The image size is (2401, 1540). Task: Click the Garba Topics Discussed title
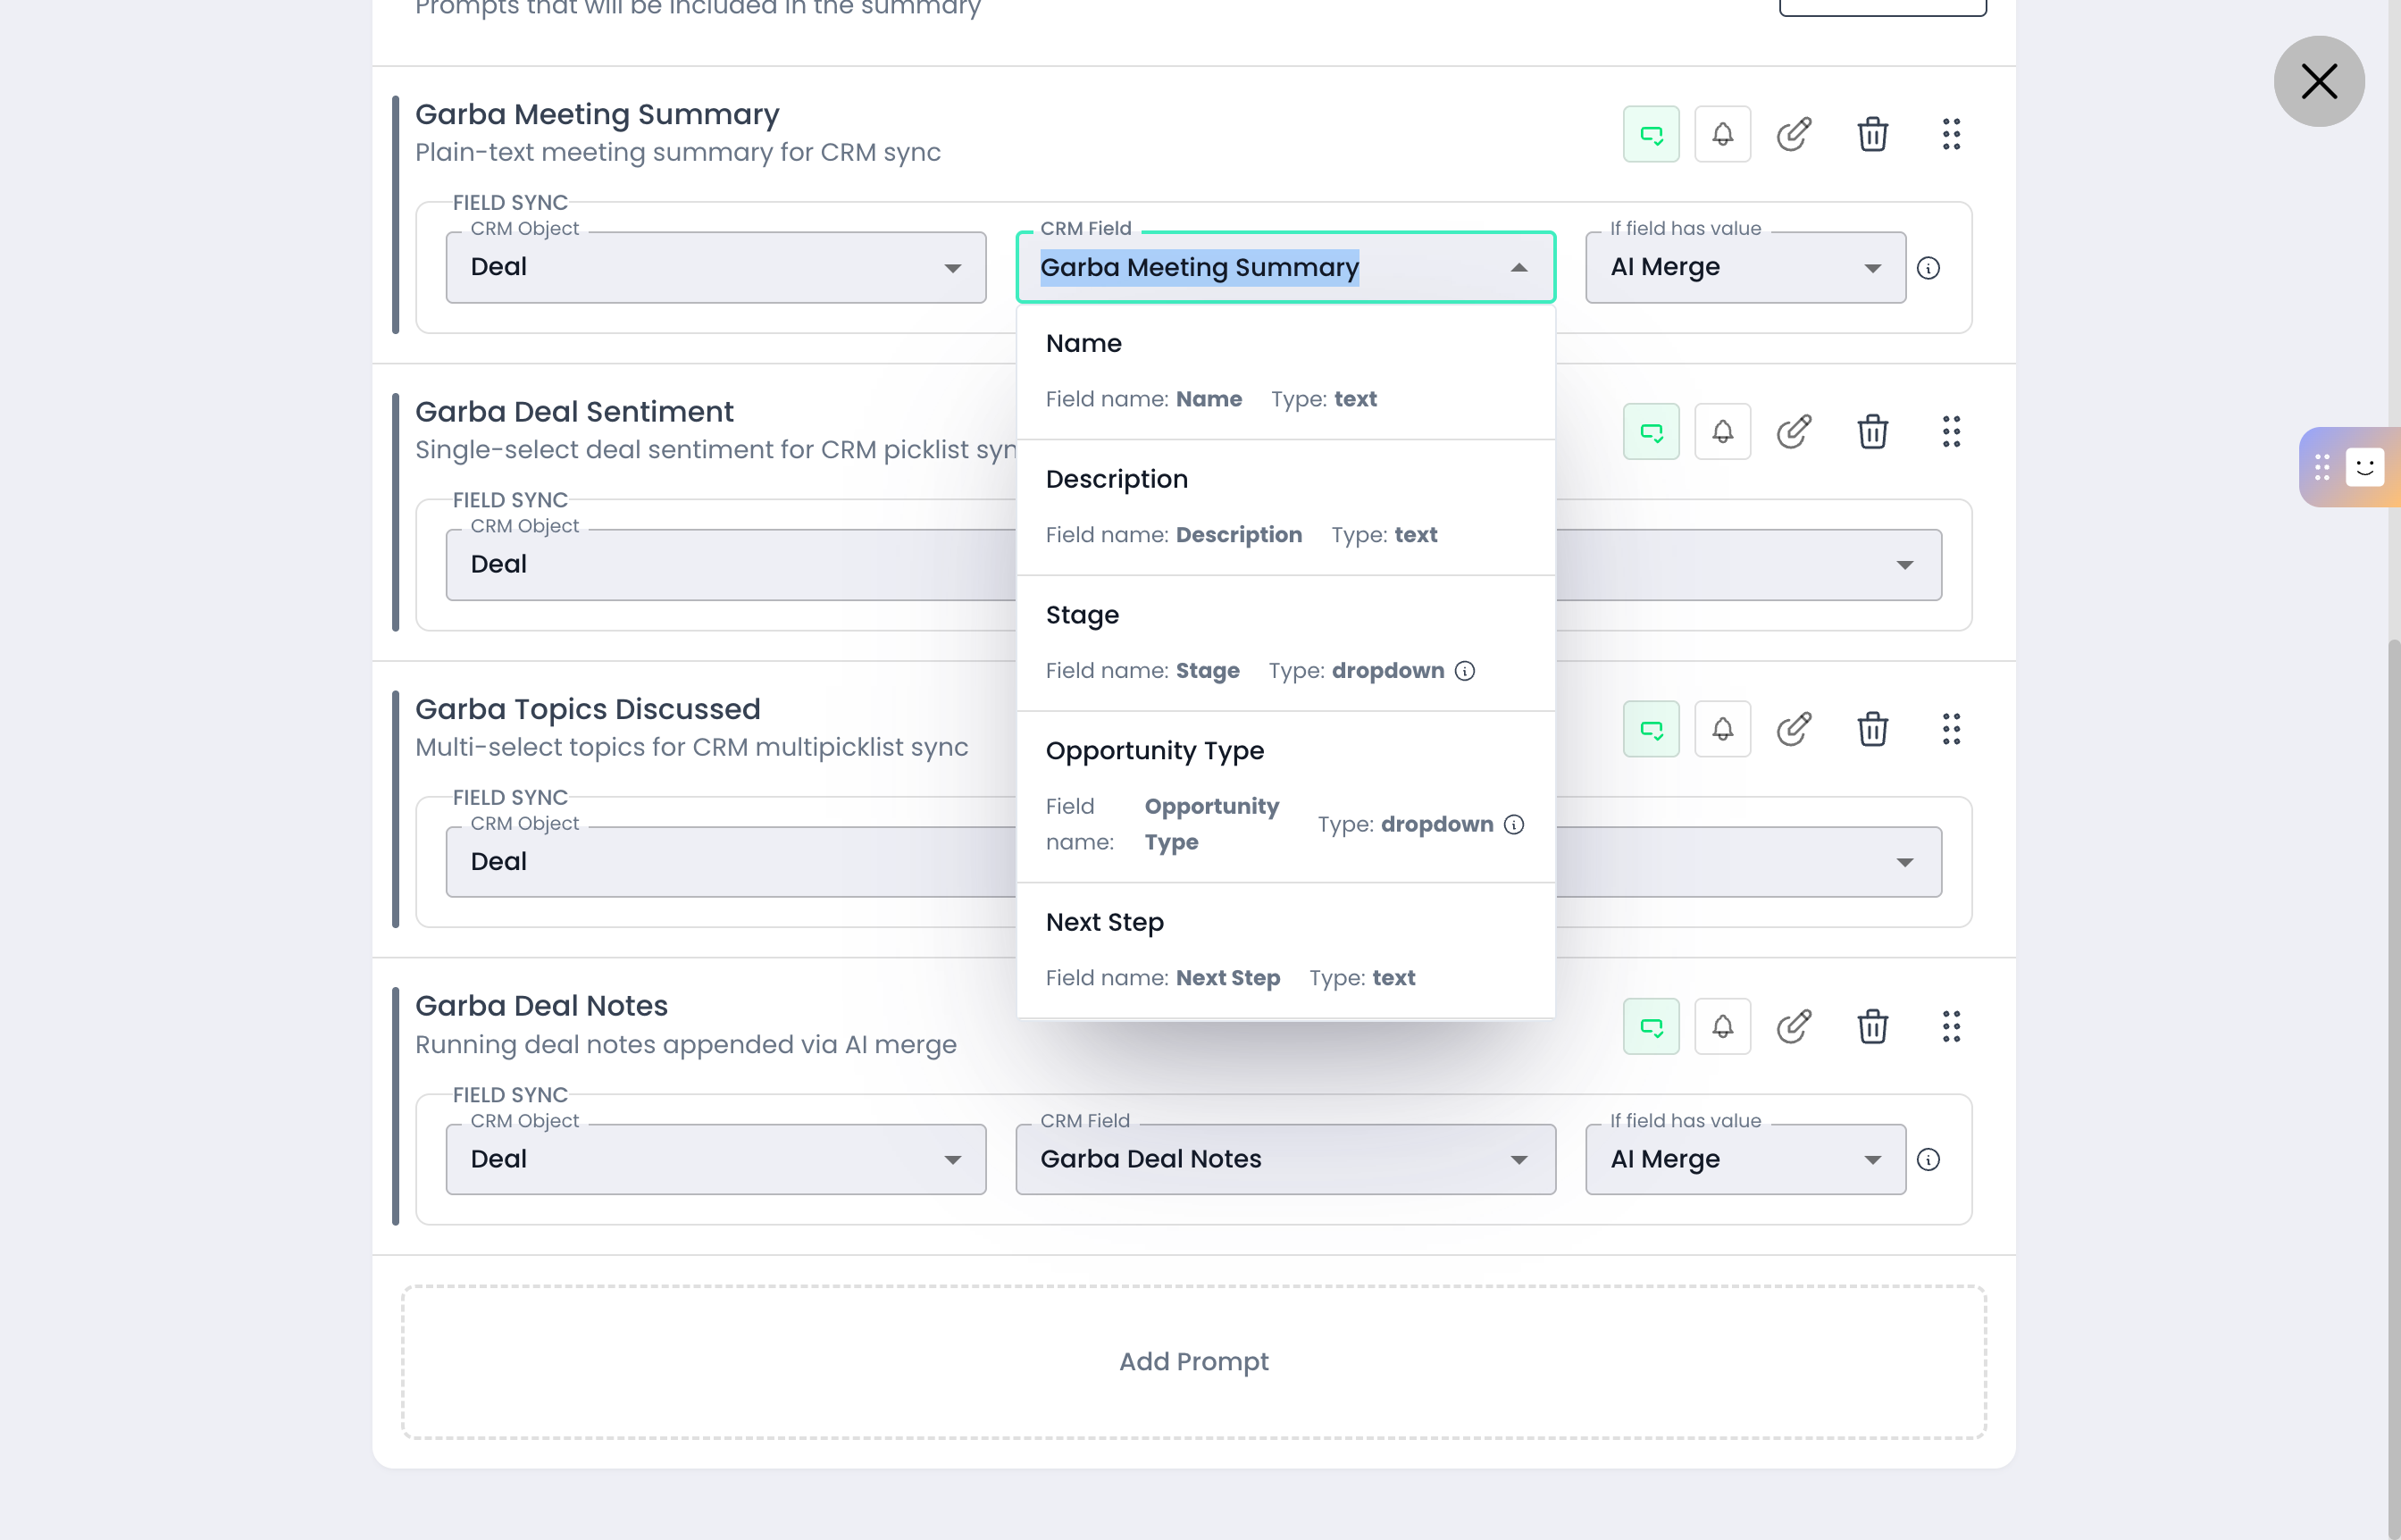pyautogui.click(x=587, y=709)
